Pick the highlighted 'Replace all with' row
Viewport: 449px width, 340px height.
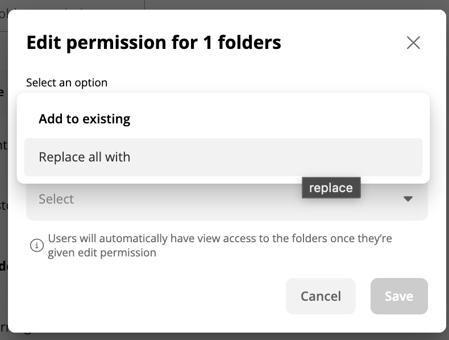[223, 157]
